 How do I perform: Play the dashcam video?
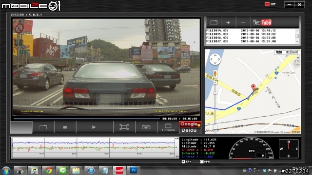pyautogui.click(x=94, y=127)
